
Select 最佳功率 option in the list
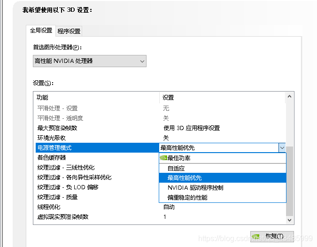point(223,158)
